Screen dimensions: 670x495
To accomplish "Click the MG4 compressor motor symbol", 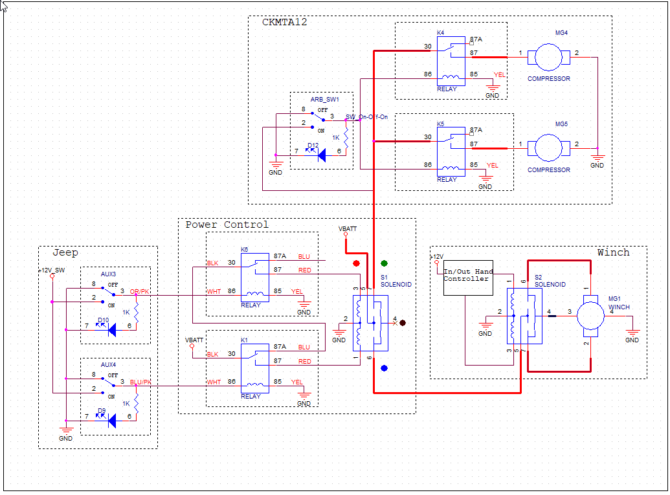I will click(x=549, y=57).
